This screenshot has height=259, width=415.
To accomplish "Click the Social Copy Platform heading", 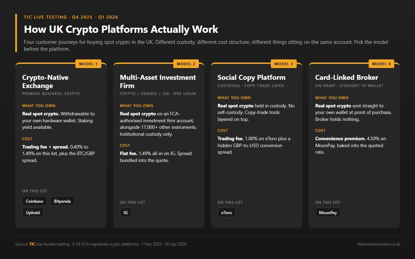I will [251, 77].
